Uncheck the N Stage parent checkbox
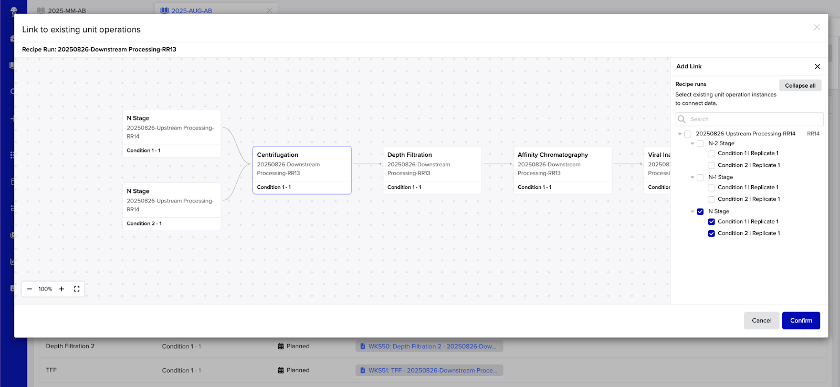Screen dimensions: 840x387 click(x=700, y=212)
